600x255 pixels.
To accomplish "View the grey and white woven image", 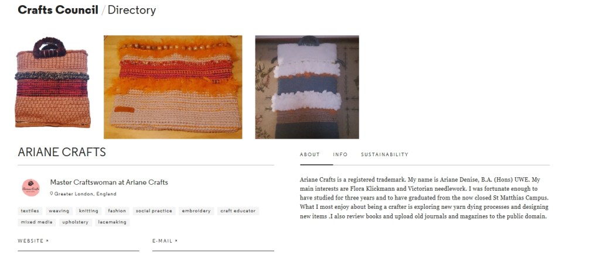I will pos(307,87).
